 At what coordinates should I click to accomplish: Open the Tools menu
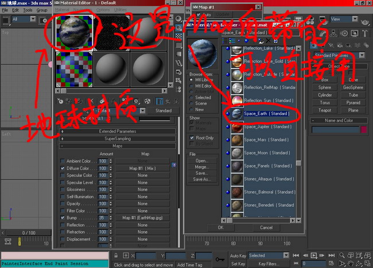(x=28, y=10)
